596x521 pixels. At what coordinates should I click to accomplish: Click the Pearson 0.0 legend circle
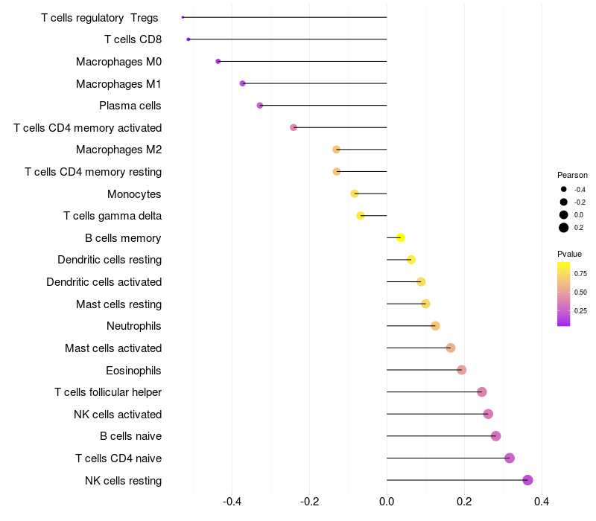click(564, 214)
